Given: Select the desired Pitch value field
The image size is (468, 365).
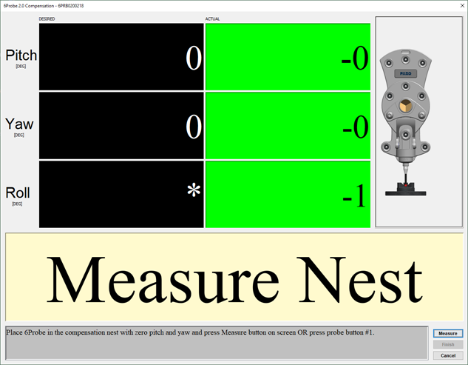Looking at the screenshot, I should click(x=121, y=57).
